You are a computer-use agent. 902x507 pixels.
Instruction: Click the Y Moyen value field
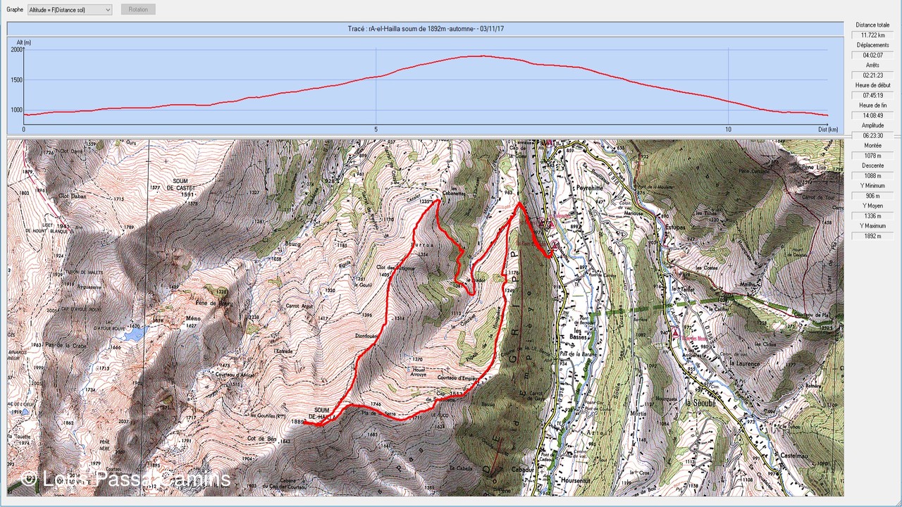tap(872, 216)
